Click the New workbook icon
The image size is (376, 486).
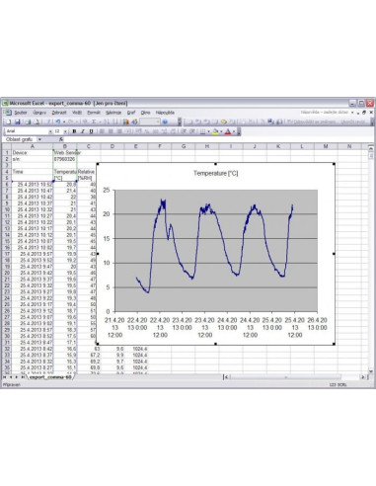tap(8, 121)
